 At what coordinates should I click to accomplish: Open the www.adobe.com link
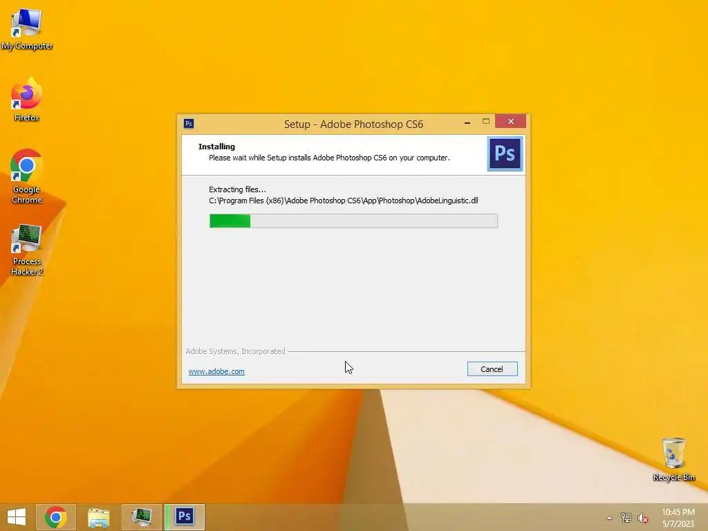point(216,371)
